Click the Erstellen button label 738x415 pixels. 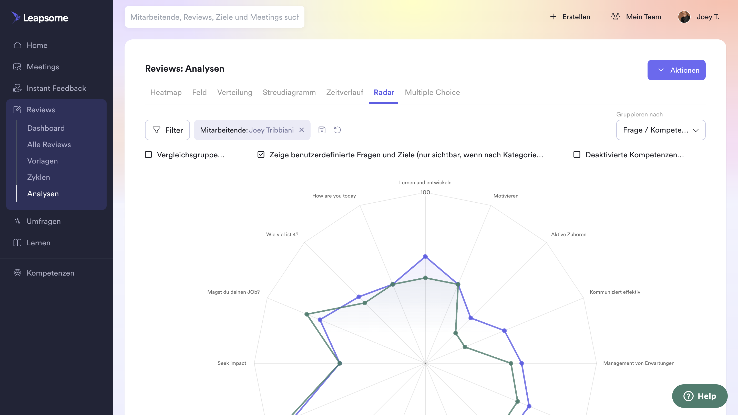576,17
